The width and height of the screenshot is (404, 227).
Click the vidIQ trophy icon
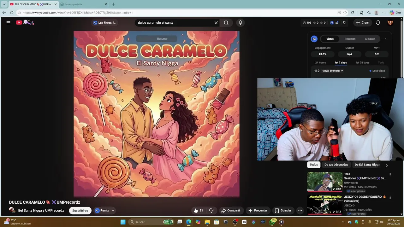344,23
